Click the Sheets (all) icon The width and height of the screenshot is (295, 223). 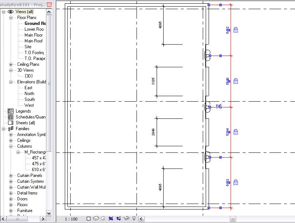tap(11, 123)
